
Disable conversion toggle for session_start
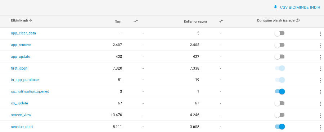280,127
